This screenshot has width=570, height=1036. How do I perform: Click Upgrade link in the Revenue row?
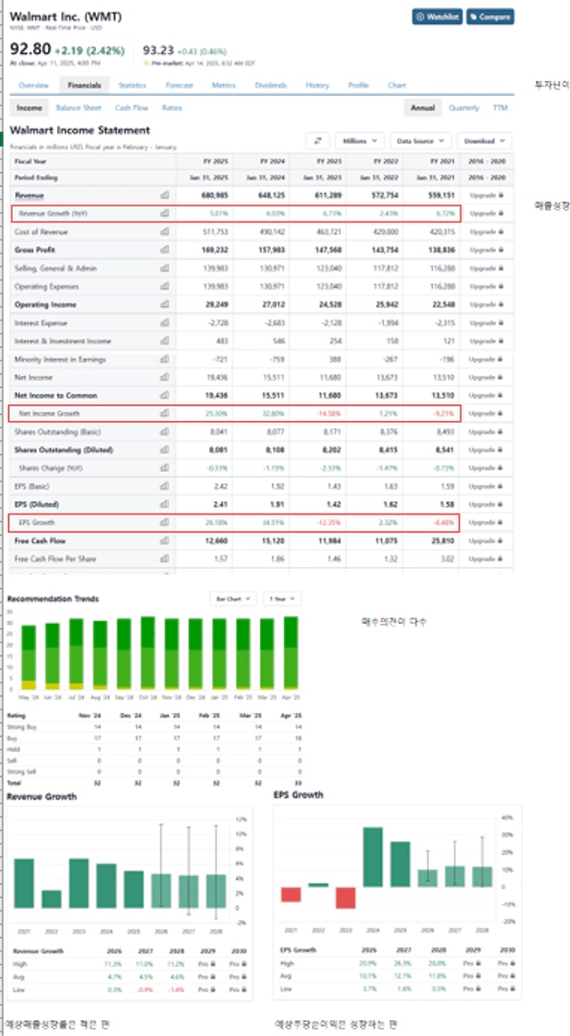486,196
